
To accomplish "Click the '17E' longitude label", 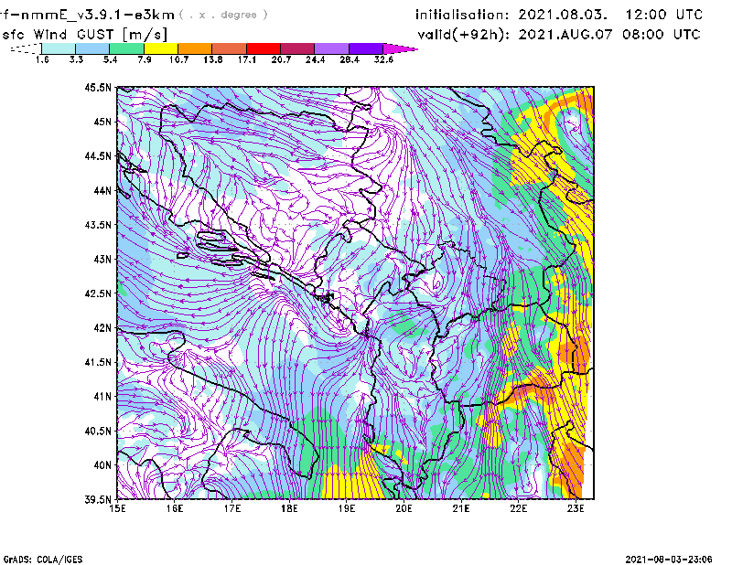I will click(232, 508).
